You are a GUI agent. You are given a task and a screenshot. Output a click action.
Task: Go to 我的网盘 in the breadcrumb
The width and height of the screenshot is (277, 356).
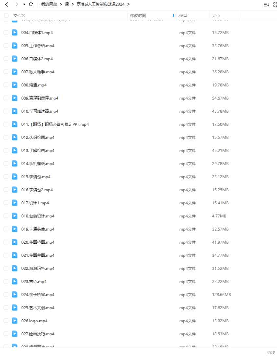pyautogui.click(x=49, y=4)
